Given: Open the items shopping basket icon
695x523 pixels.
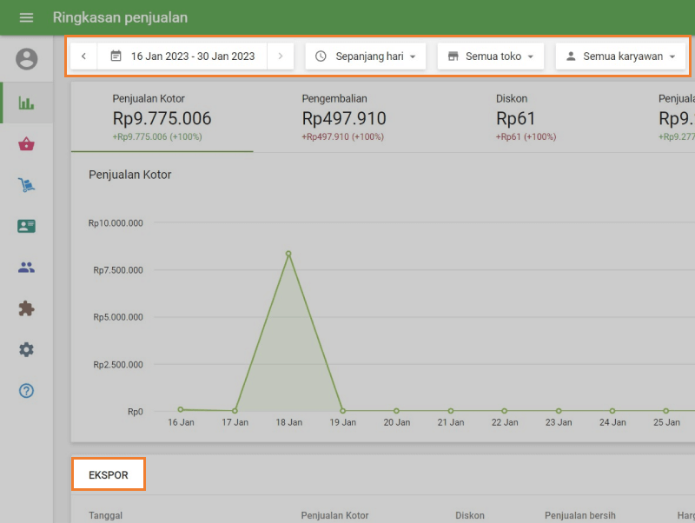Looking at the screenshot, I should pos(27,144).
